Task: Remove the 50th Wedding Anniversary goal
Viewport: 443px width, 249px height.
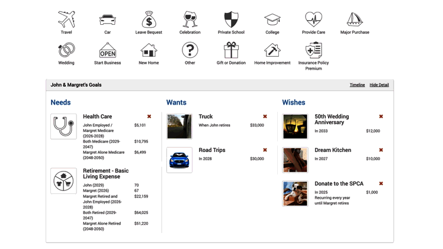Action: click(x=381, y=116)
